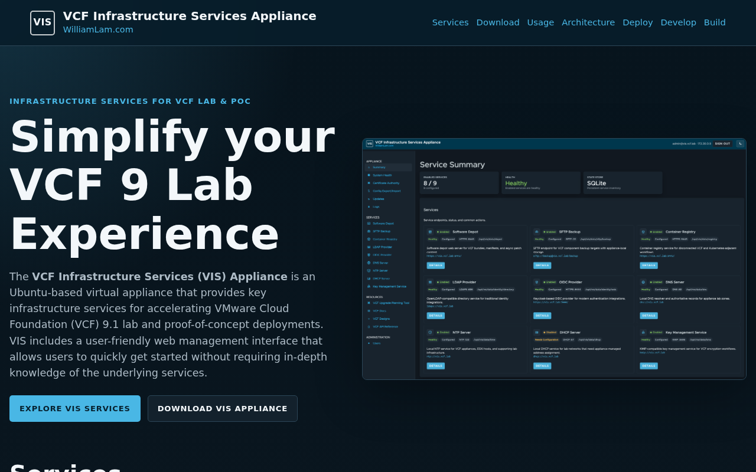Jump to the Usage section
The width and height of the screenshot is (756, 472).
click(x=540, y=22)
